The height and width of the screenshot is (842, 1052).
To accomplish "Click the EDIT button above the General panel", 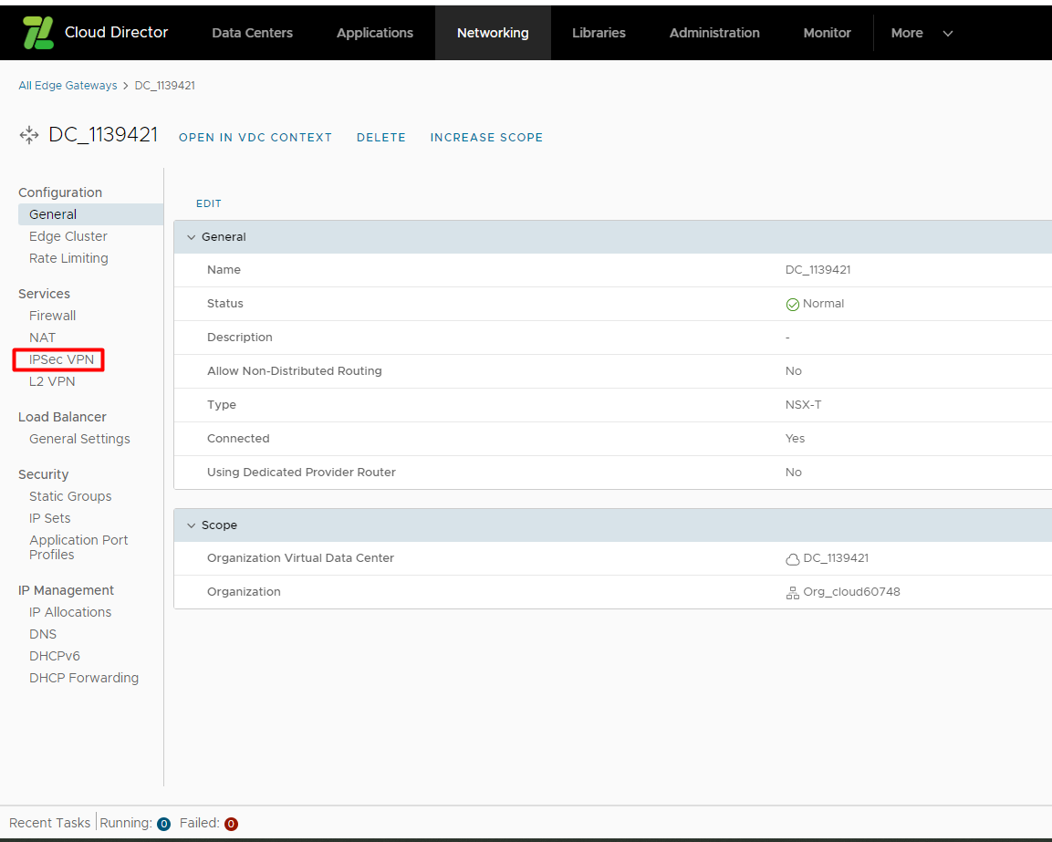I will (x=208, y=203).
